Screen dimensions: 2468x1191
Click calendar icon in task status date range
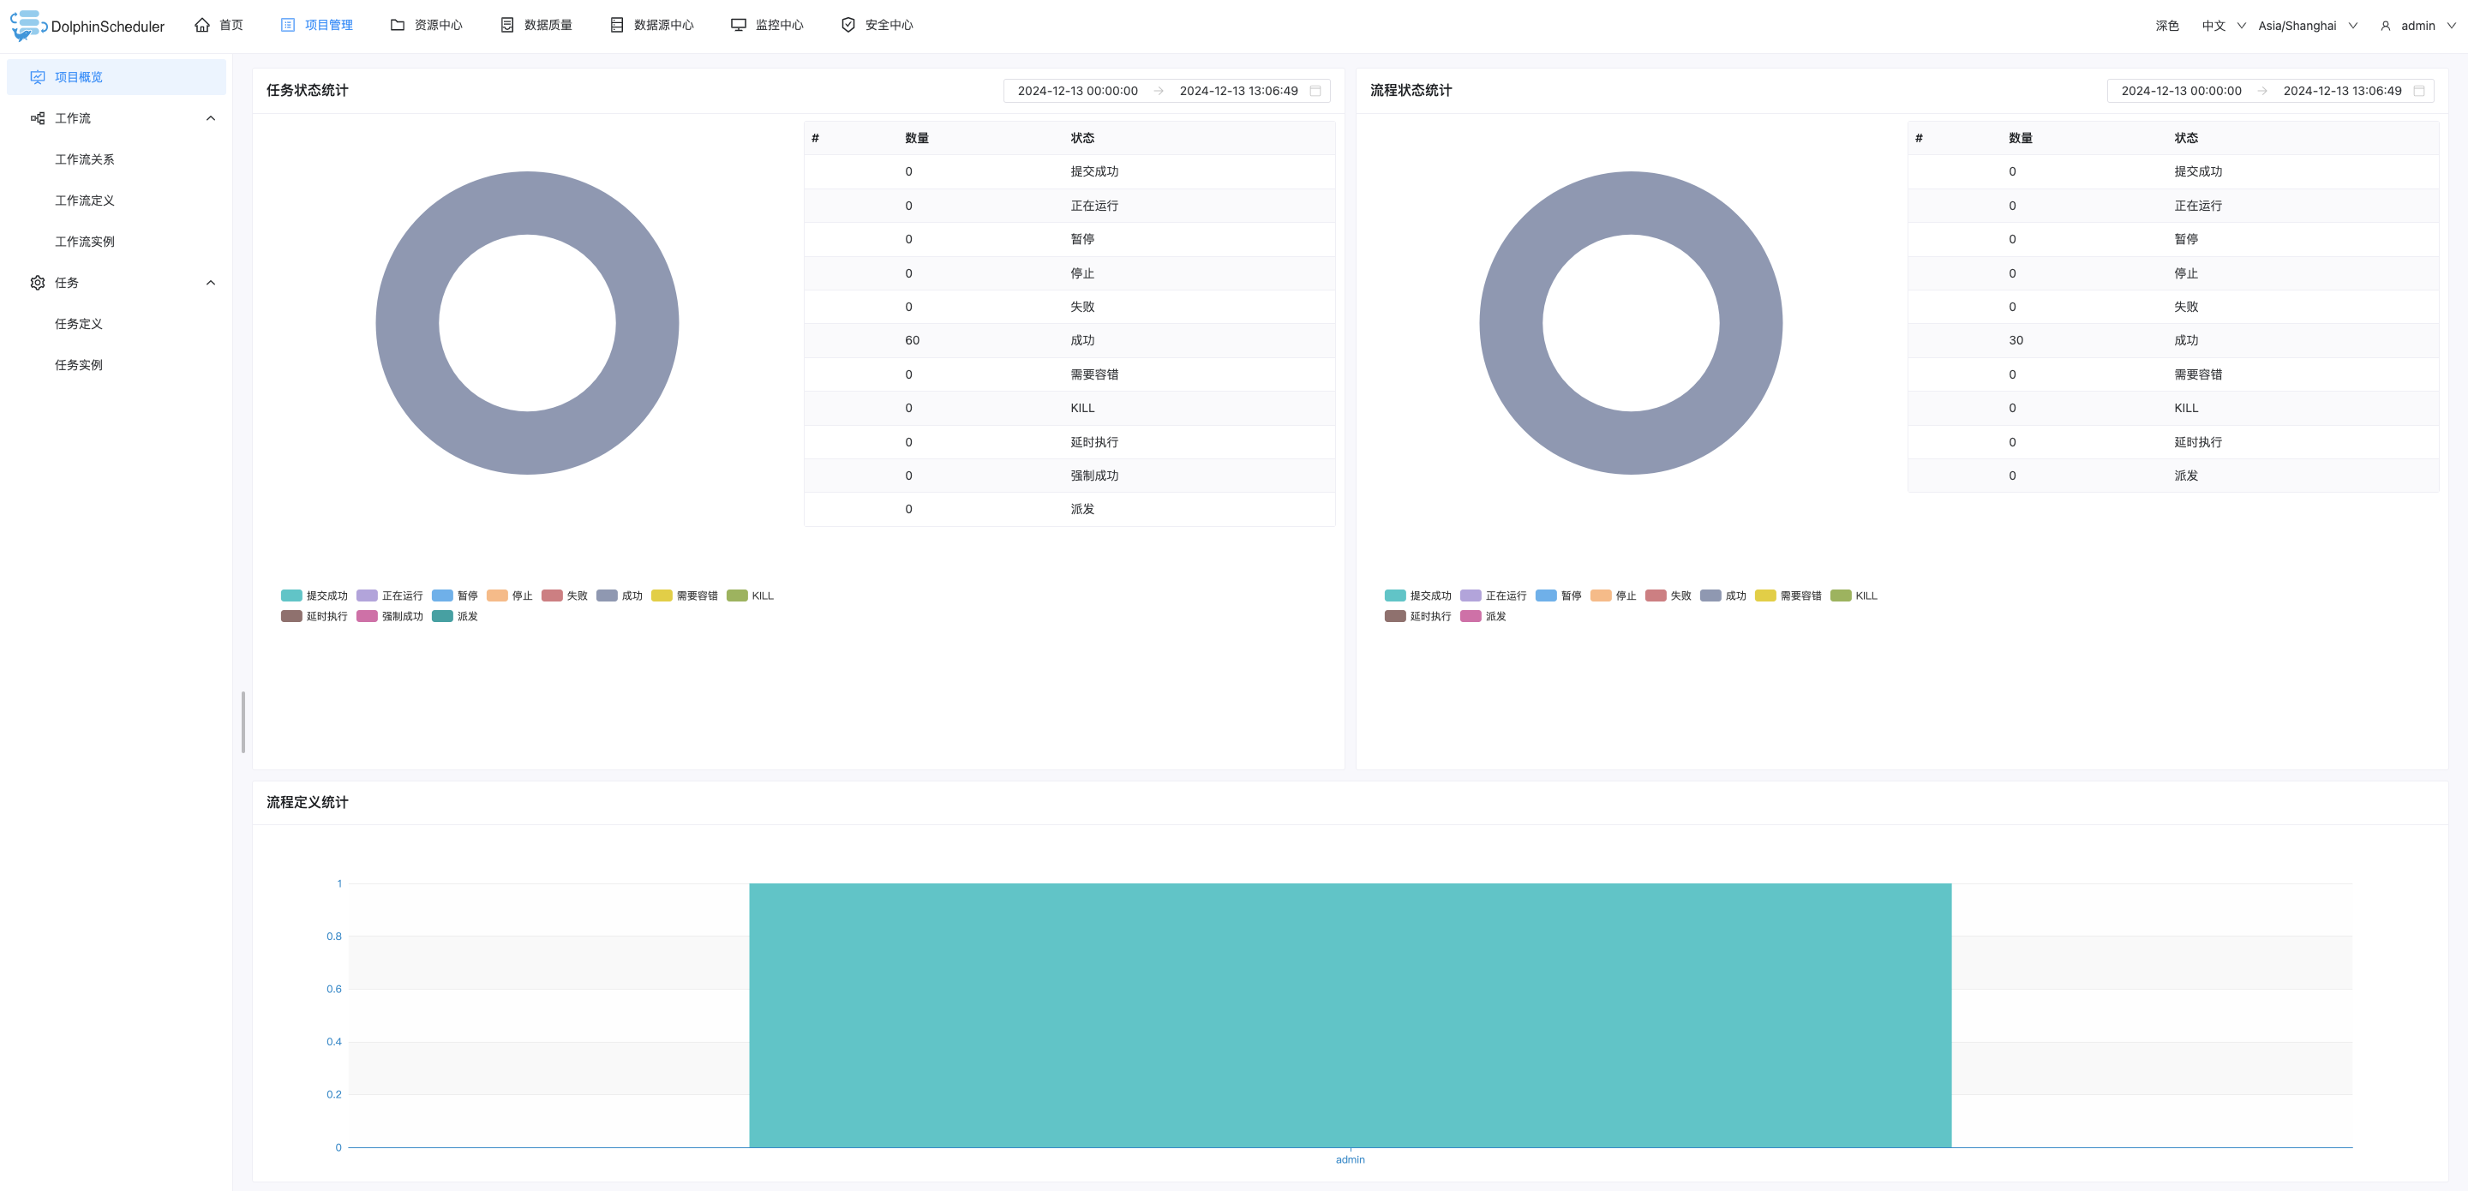[1315, 91]
